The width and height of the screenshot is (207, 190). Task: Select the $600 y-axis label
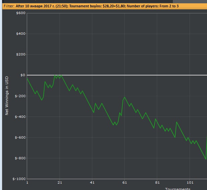21,13
